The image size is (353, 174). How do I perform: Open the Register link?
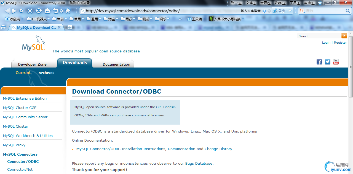[x=340, y=43]
